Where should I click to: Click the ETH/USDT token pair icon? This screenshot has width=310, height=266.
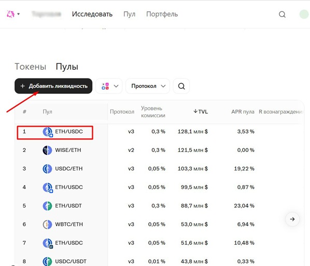pos(47,206)
